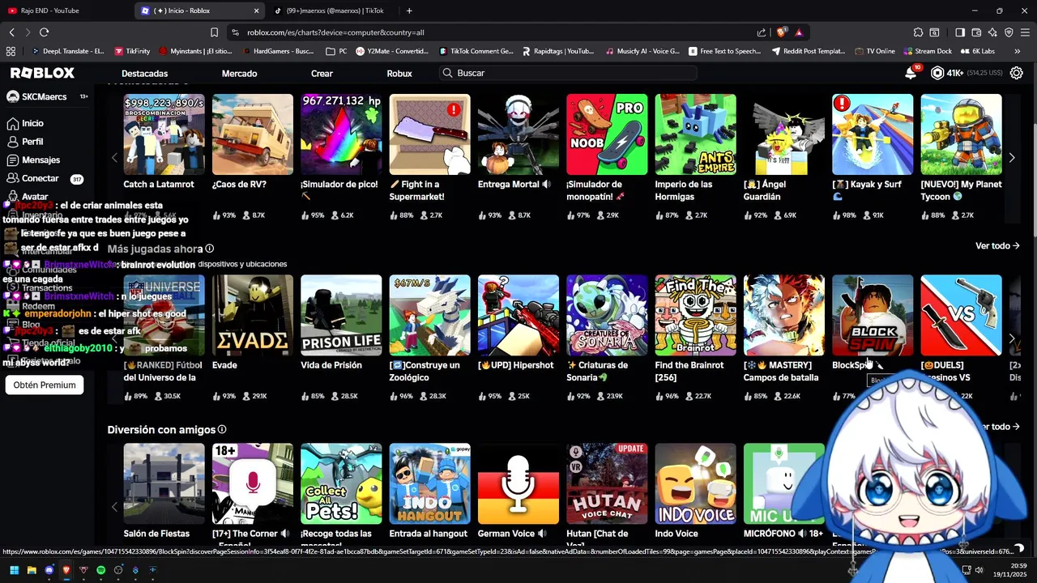This screenshot has width=1037, height=583.
Task: Click the Roblox logo
Action: (42, 73)
